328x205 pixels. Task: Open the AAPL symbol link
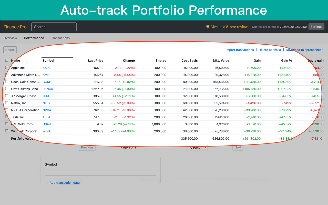tap(46, 68)
